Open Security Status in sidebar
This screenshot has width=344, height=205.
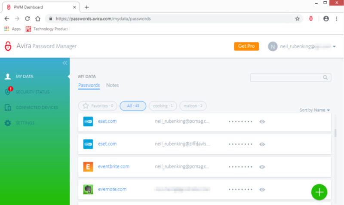click(x=32, y=92)
